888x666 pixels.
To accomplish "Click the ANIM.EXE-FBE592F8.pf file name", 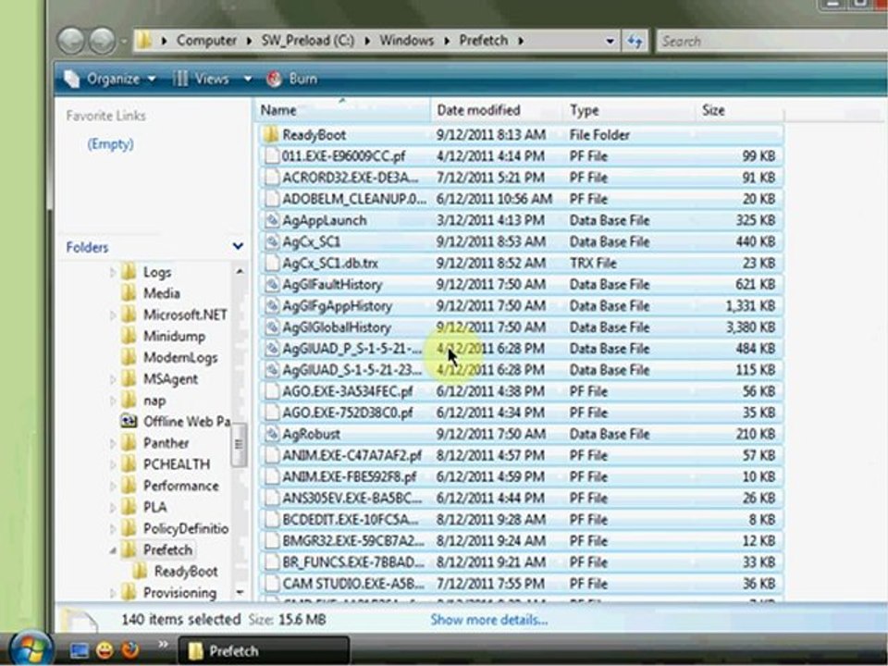I will coord(350,477).
